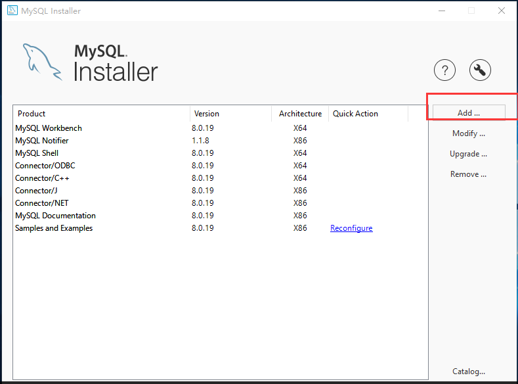Screen dimensions: 518x384
Task: Select the MySQL Documentation row
Action: tap(221, 216)
